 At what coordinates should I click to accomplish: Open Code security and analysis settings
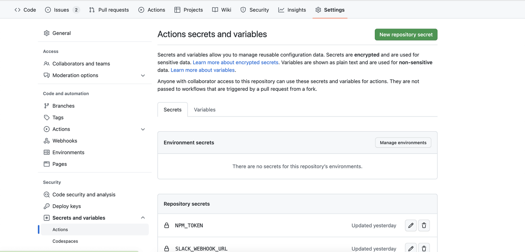click(x=84, y=194)
